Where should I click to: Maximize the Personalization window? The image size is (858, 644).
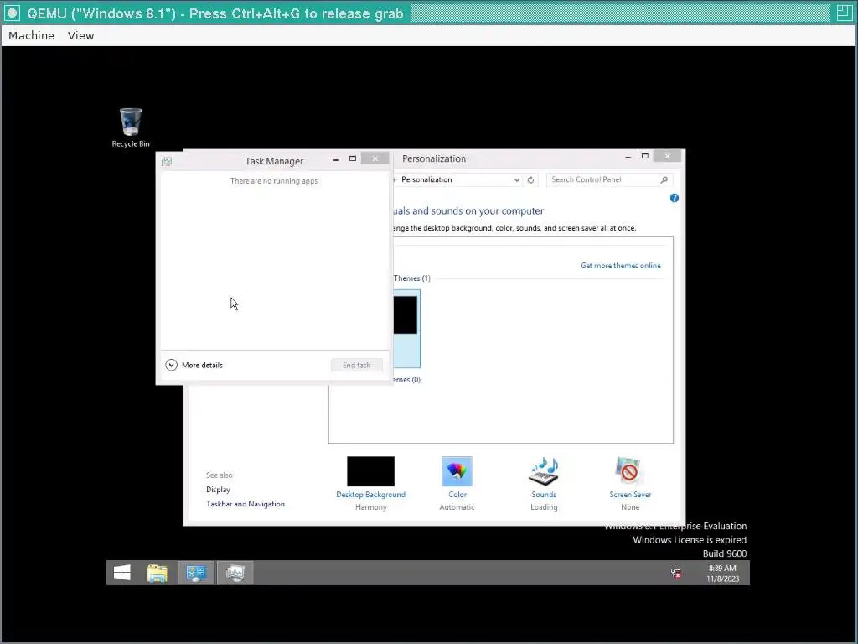(645, 156)
